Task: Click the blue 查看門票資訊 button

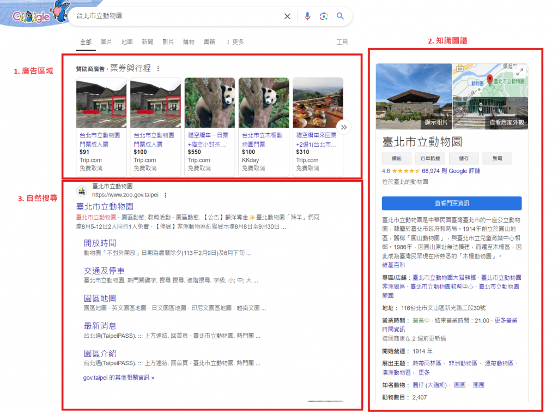Action: click(452, 203)
